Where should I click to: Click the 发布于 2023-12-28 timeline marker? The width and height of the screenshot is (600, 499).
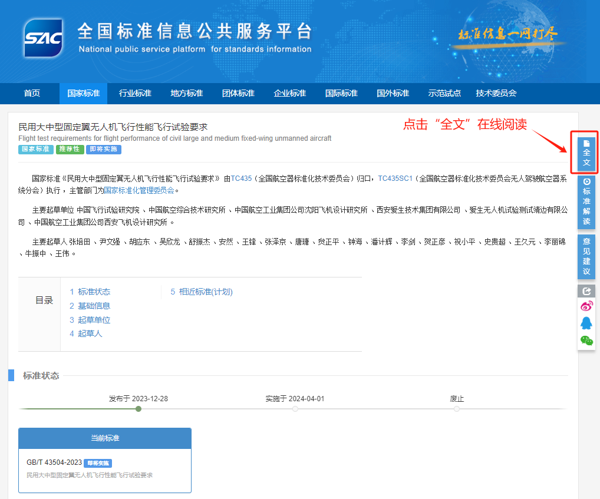pos(139,408)
